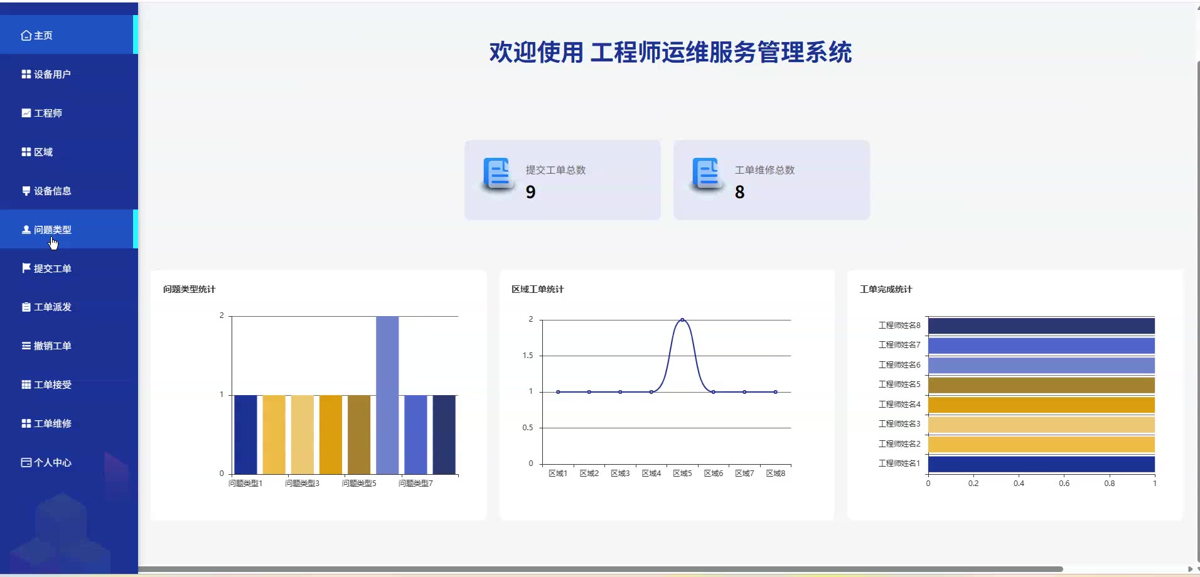This screenshot has height=577, width=1200.
Task: Click the 工程师姓名7 axis label
Action: [899, 345]
